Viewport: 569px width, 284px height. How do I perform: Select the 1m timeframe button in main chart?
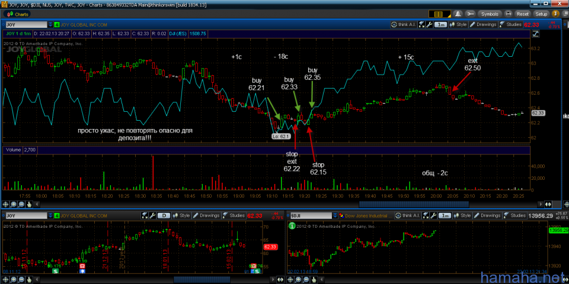click(x=440, y=24)
